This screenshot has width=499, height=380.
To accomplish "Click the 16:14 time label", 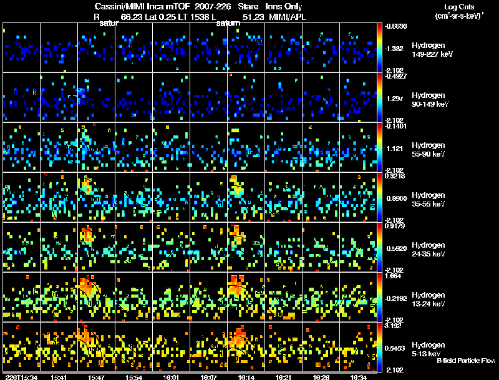I will (246, 378).
